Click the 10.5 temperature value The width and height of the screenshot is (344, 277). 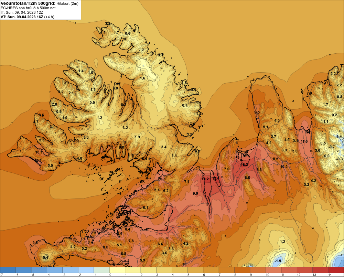(x=284, y=167)
